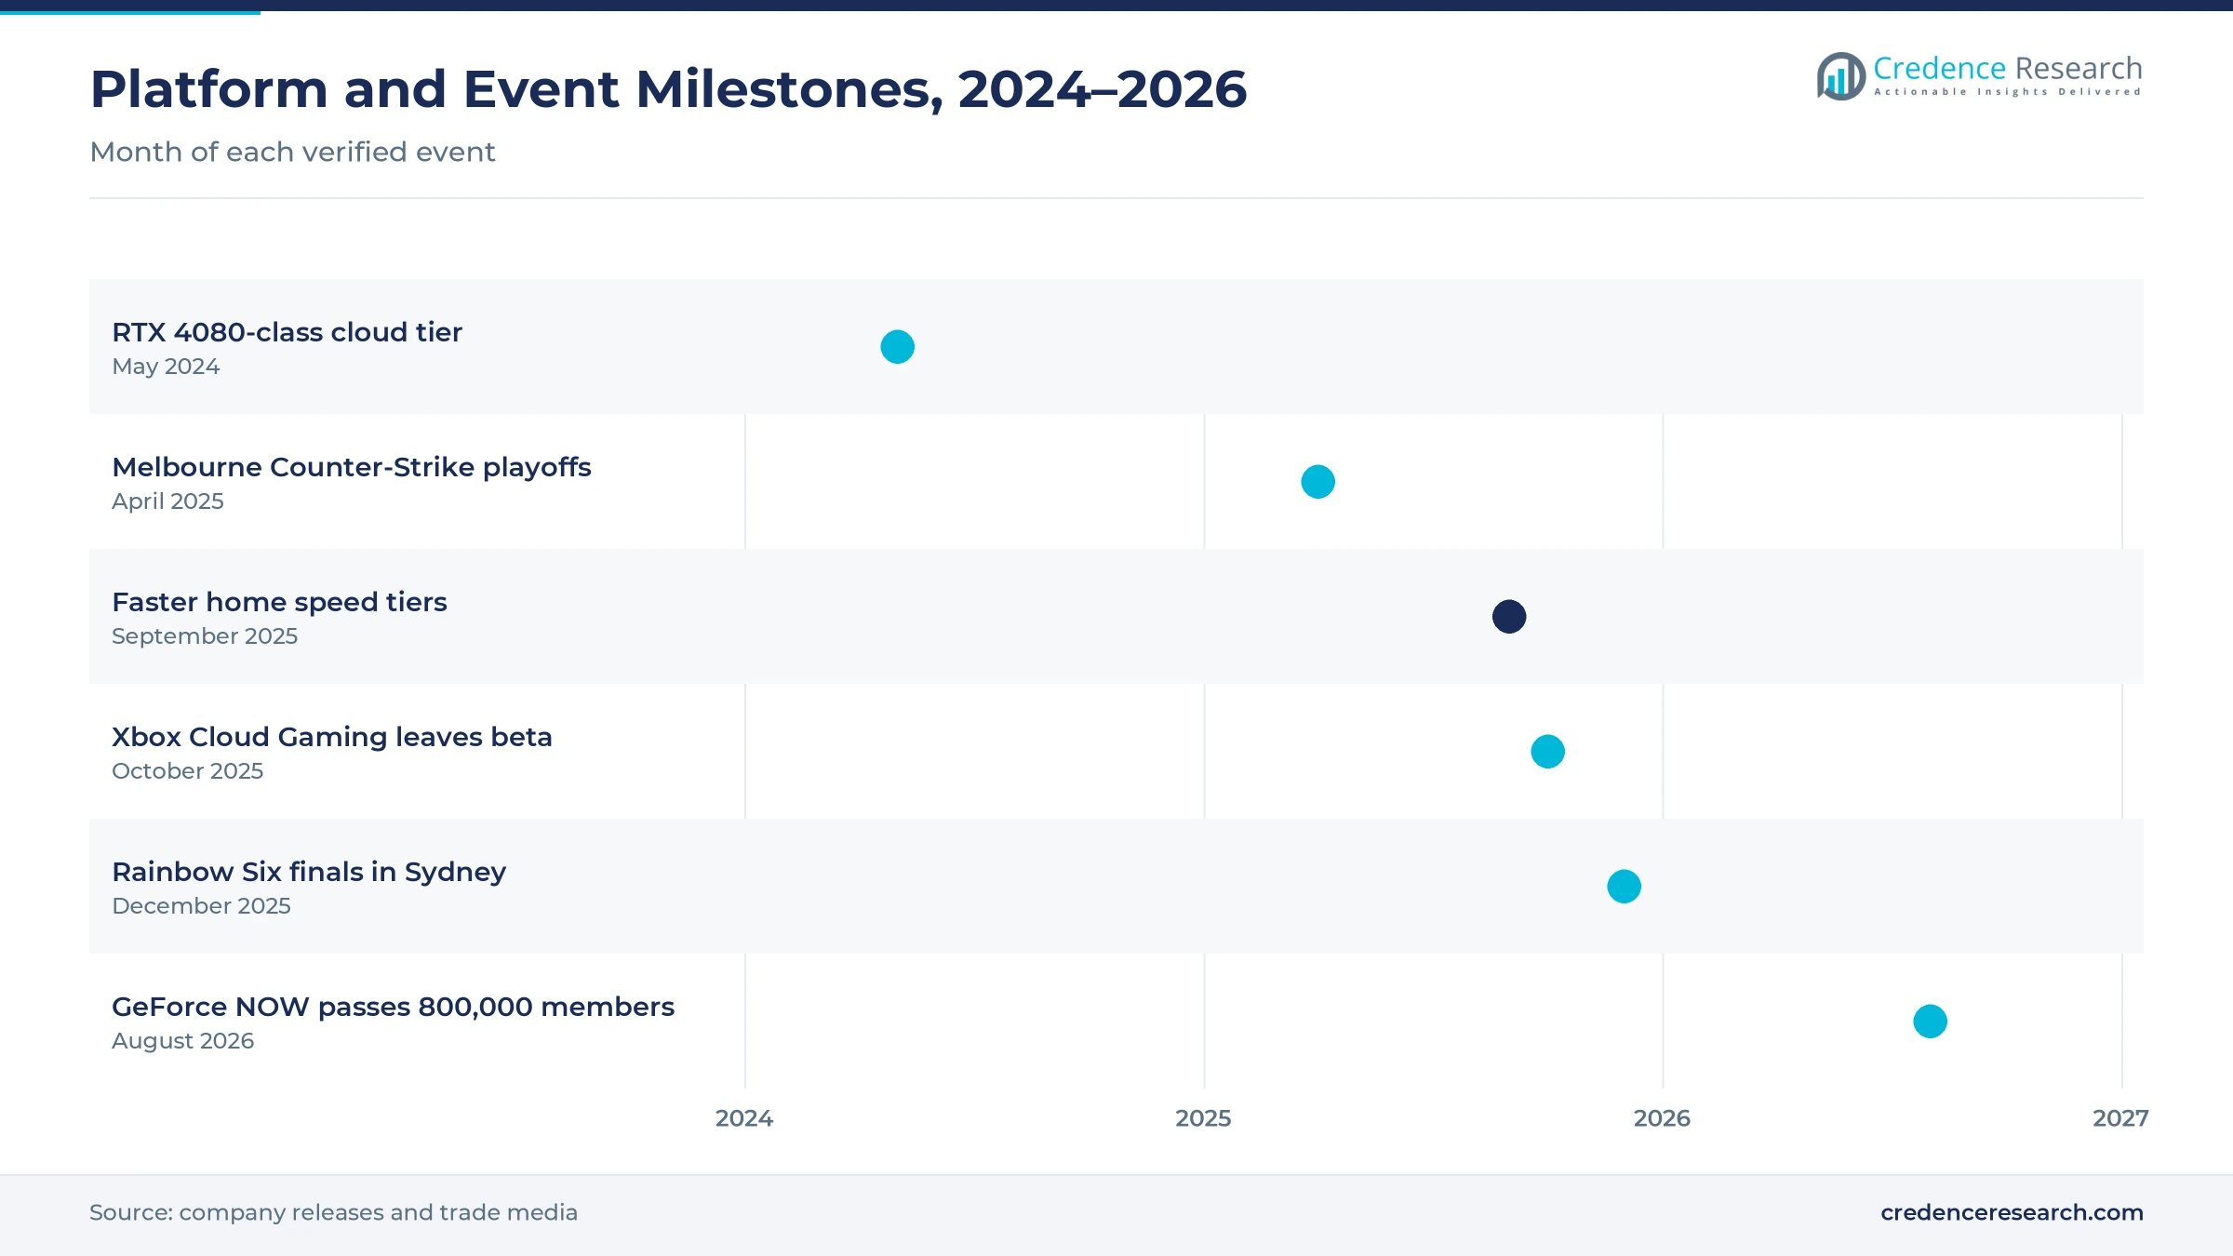
Task: Click the April 2025 date text
Action: pos(167,501)
